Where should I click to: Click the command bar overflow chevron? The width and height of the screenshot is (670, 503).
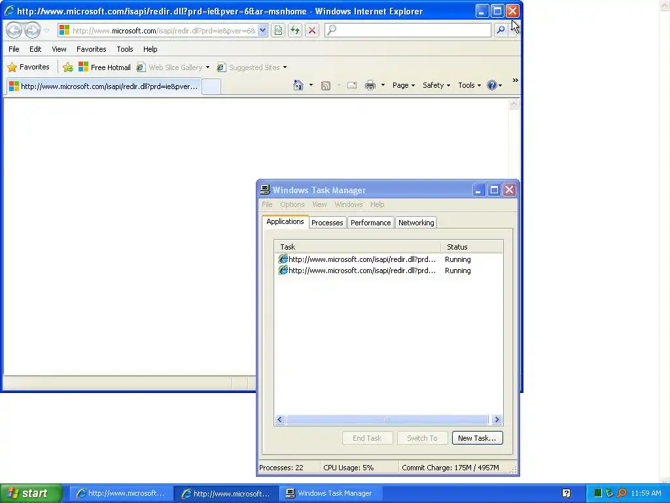pos(516,81)
